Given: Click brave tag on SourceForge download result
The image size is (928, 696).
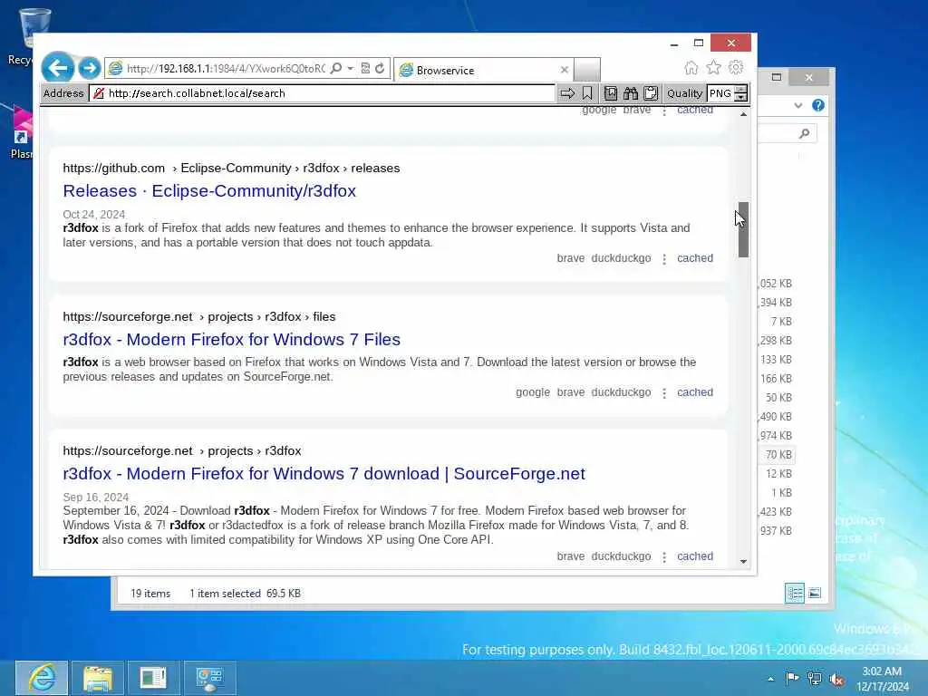Looking at the screenshot, I should (x=571, y=556).
